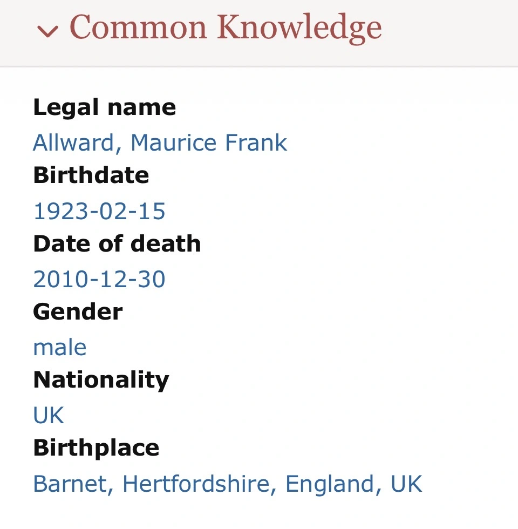Select the Birthplace field label
Viewport: 518px width, 529px height.
point(96,447)
